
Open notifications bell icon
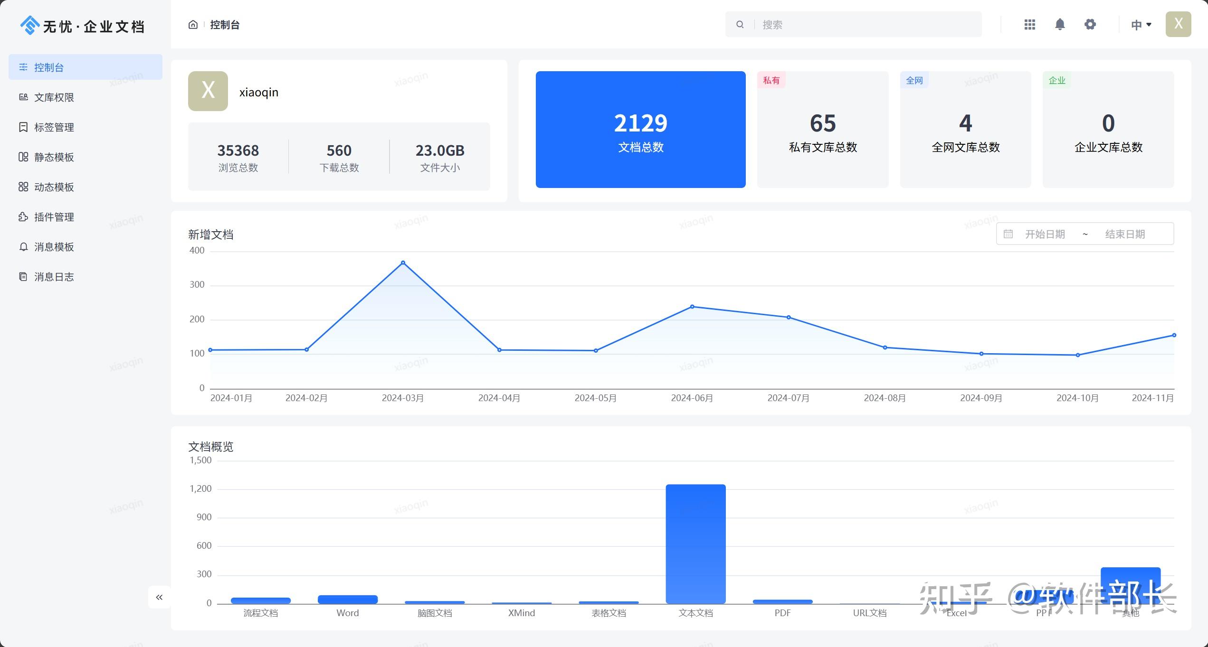1060,24
